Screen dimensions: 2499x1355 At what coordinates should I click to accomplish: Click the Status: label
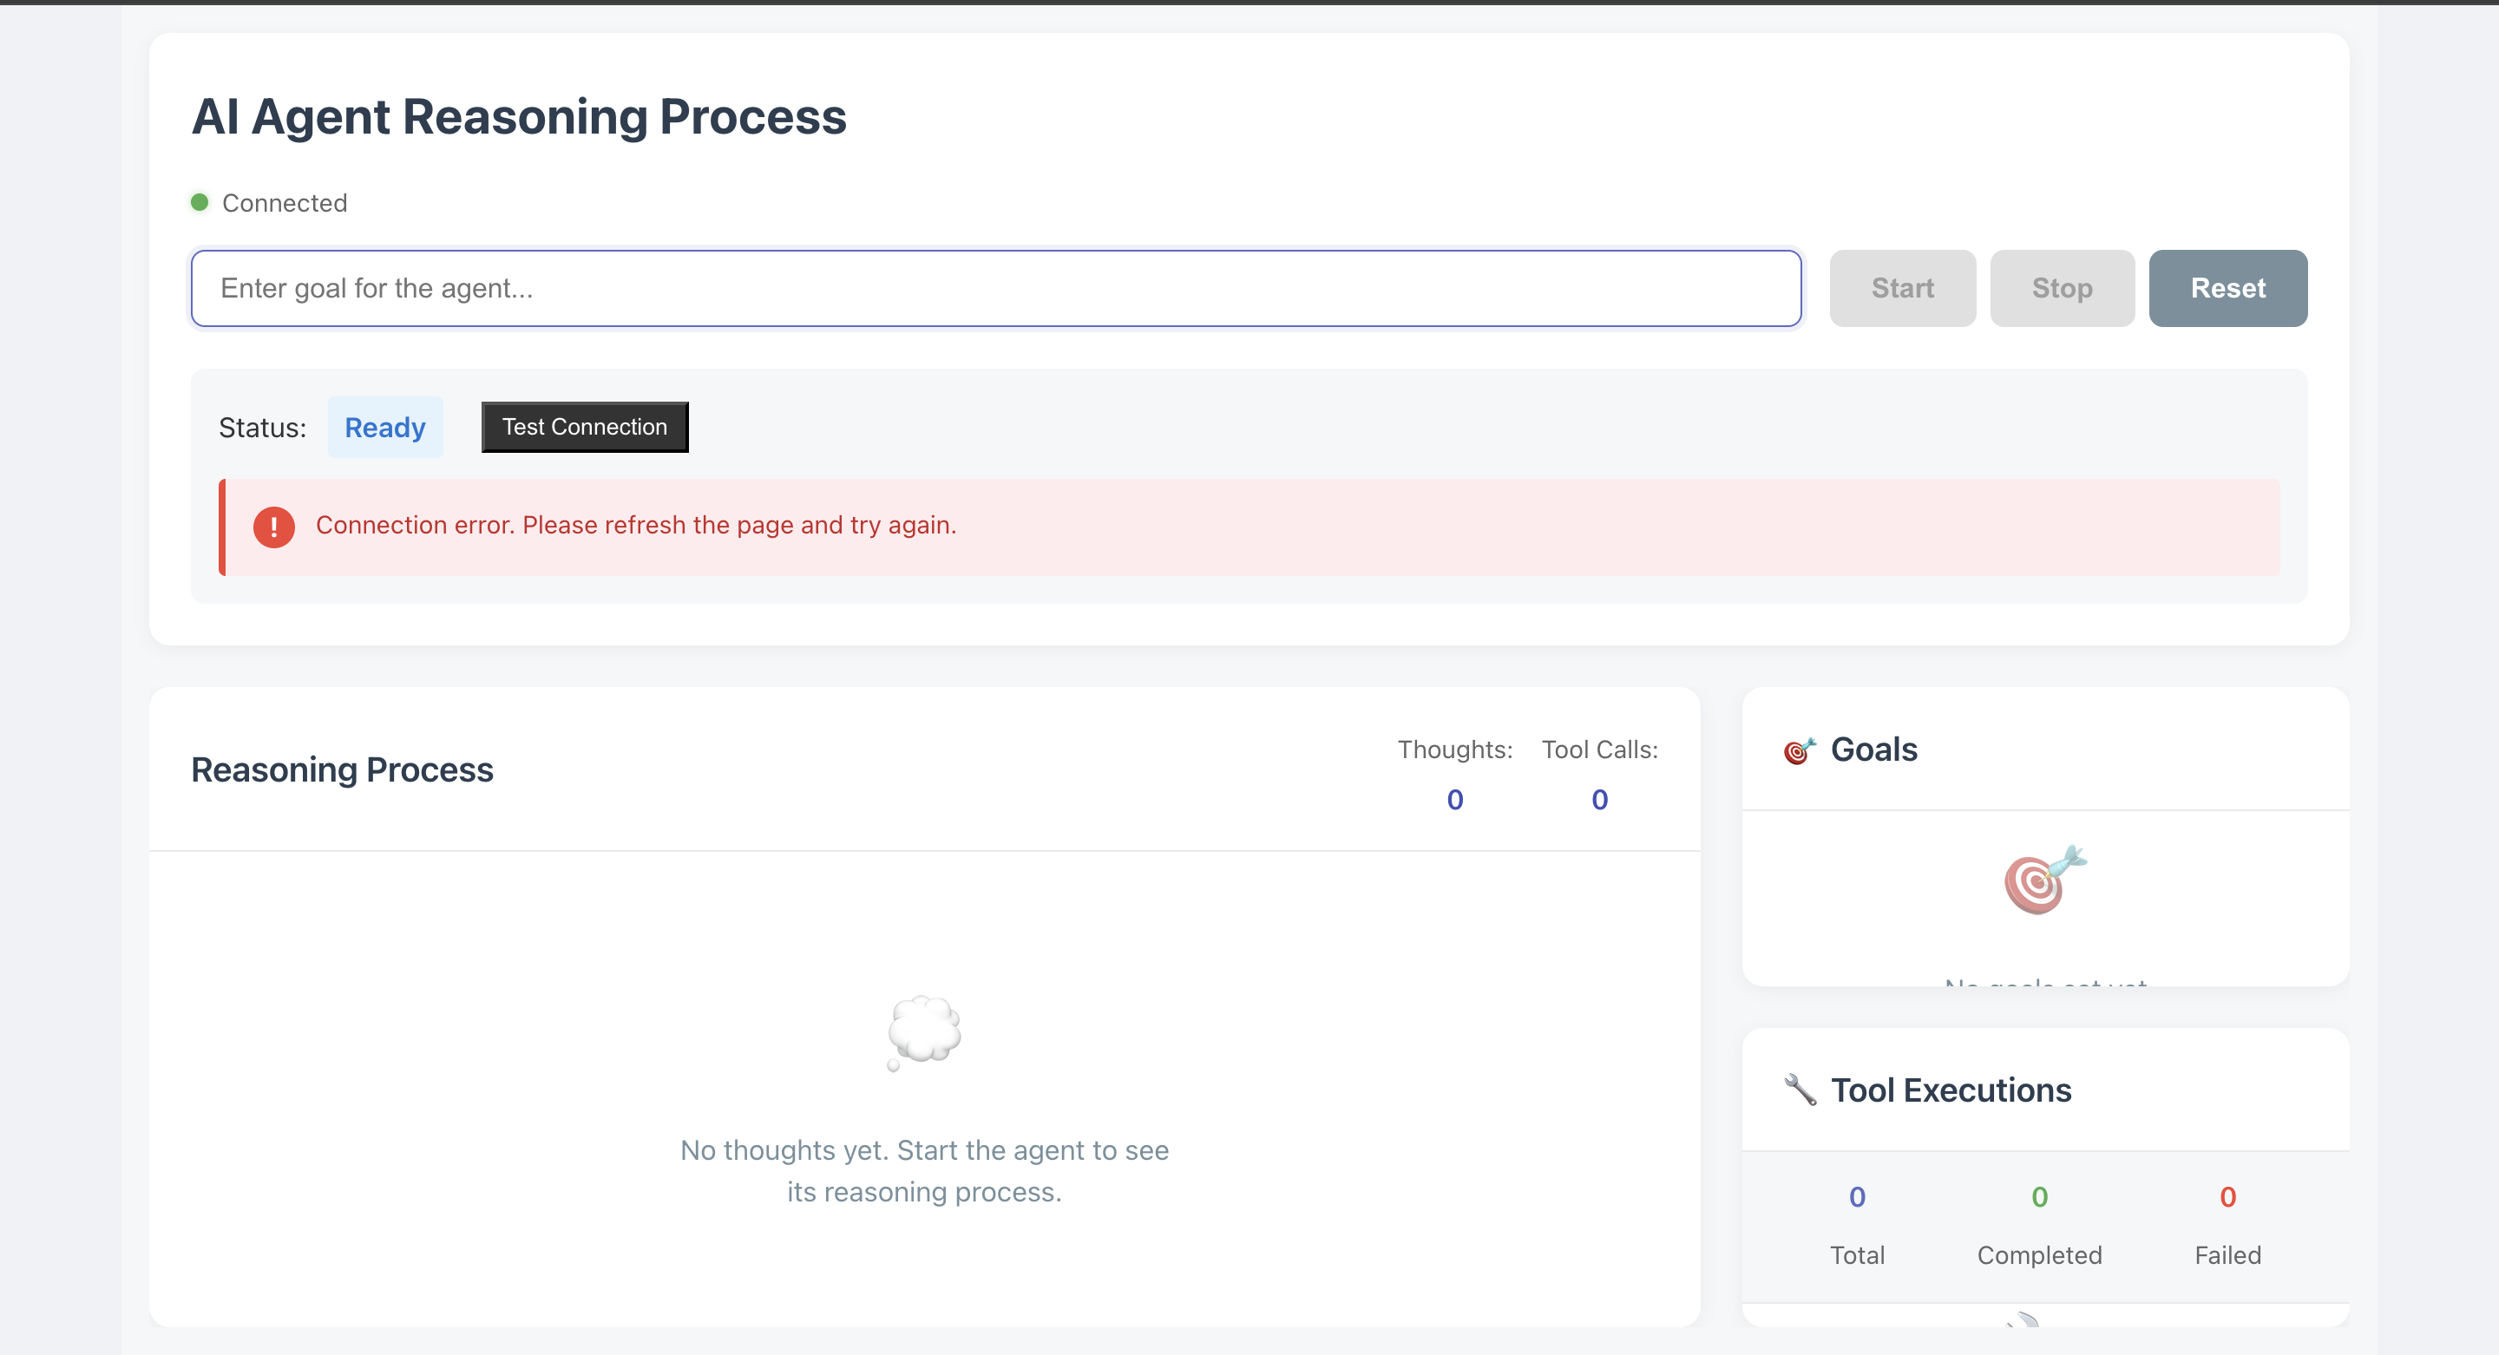point(262,428)
